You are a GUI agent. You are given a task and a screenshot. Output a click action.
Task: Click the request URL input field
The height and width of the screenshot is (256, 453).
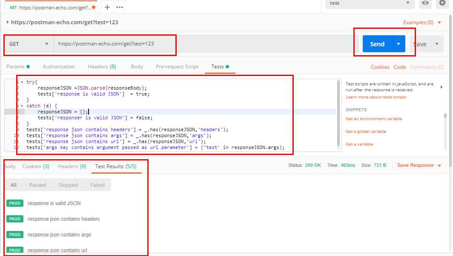[x=206, y=44]
